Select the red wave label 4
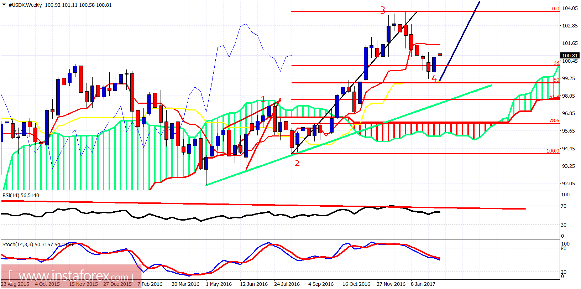 tap(434, 78)
